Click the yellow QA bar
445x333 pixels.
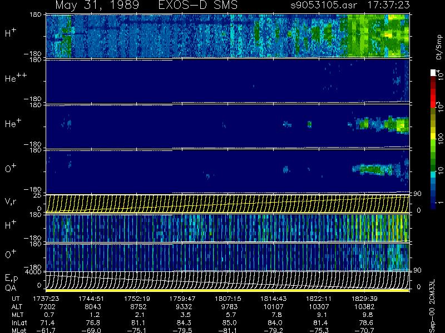pyautogui.click(x=228, y=290)
